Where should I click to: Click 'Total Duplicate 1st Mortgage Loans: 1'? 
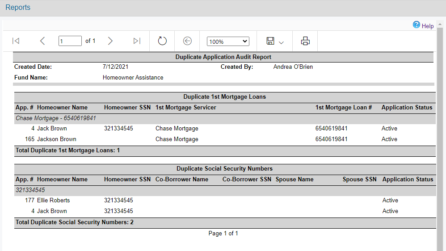(x=67, y=151)
